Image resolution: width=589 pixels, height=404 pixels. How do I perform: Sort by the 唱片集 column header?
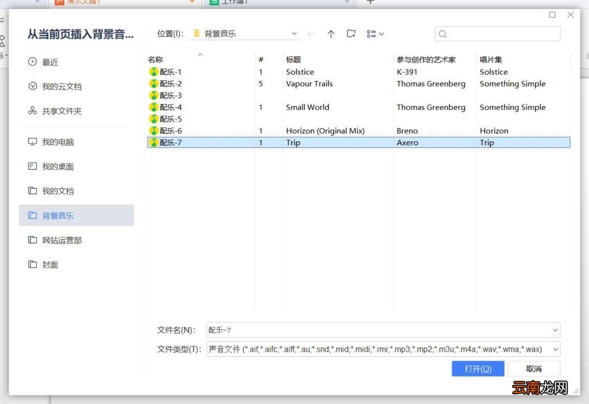491,59
